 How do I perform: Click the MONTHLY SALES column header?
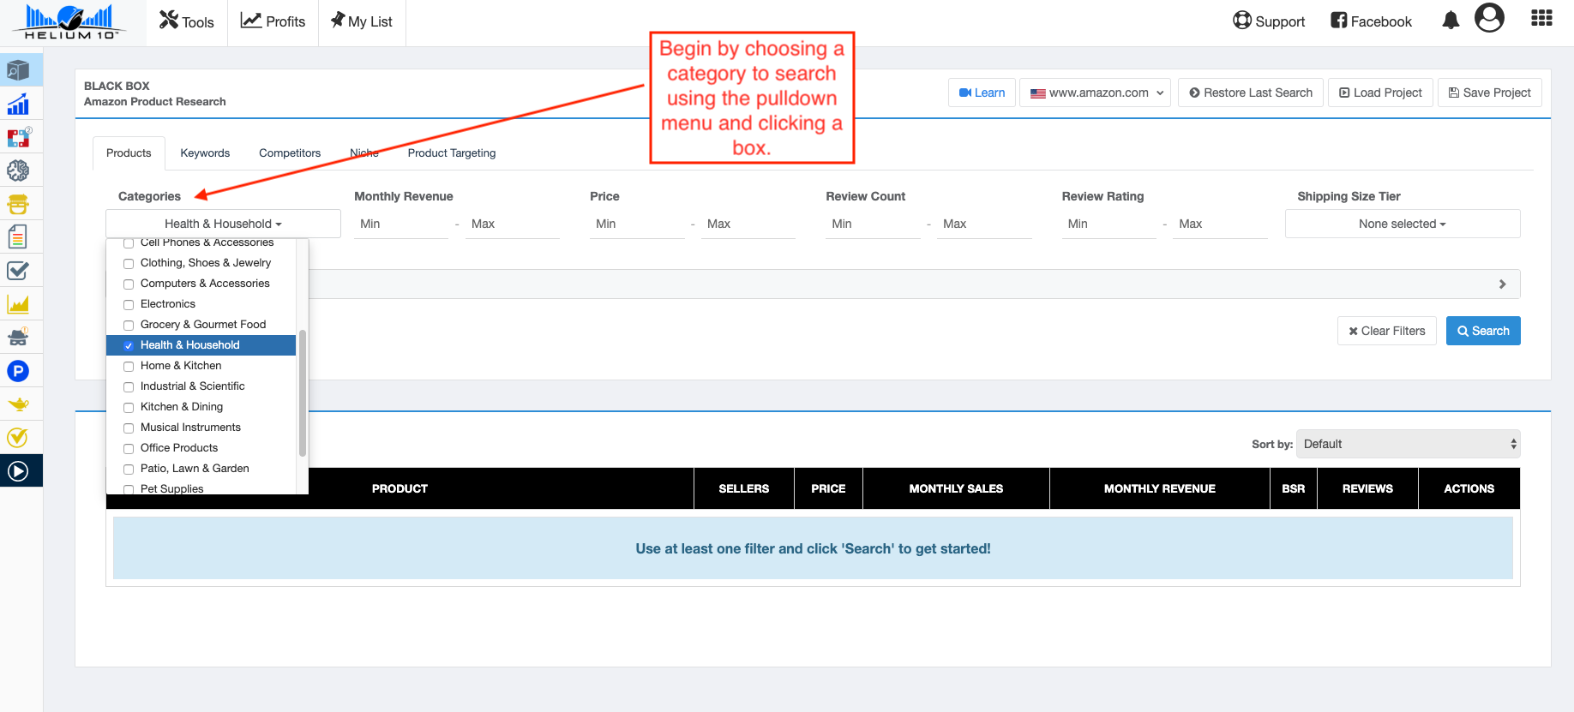point(956,488)
